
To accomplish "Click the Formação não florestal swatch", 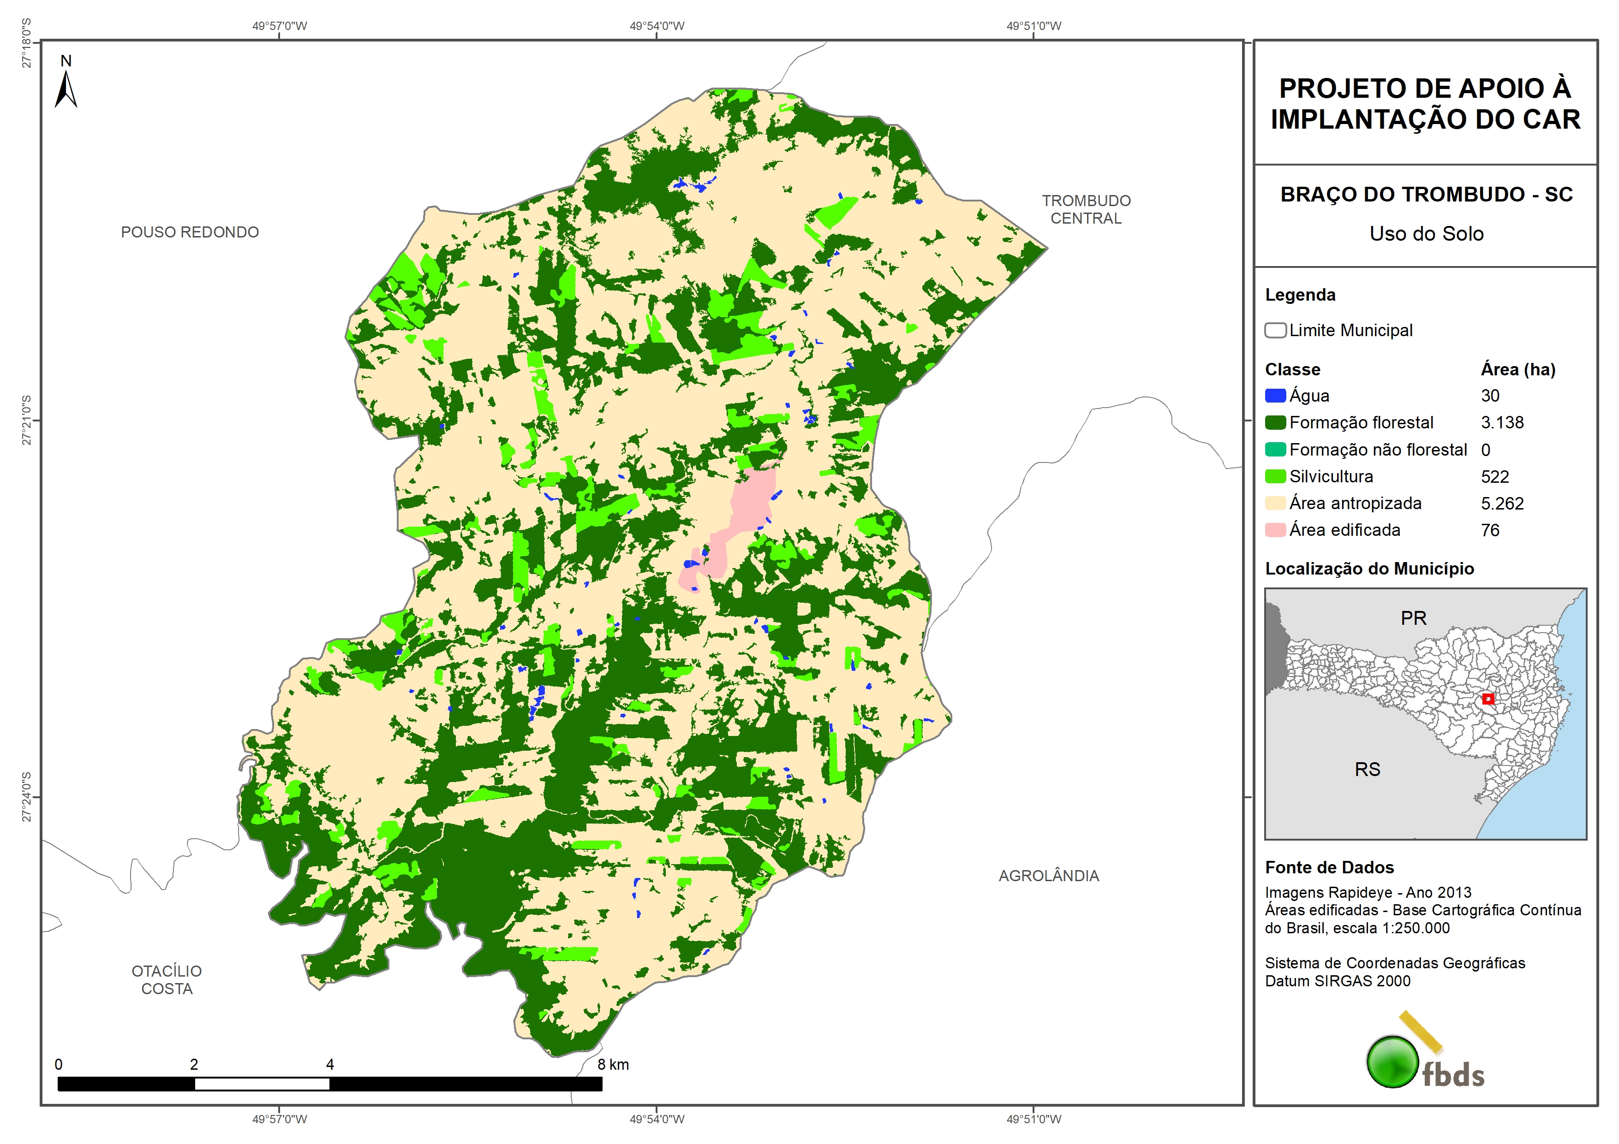I will [1275, 450].
